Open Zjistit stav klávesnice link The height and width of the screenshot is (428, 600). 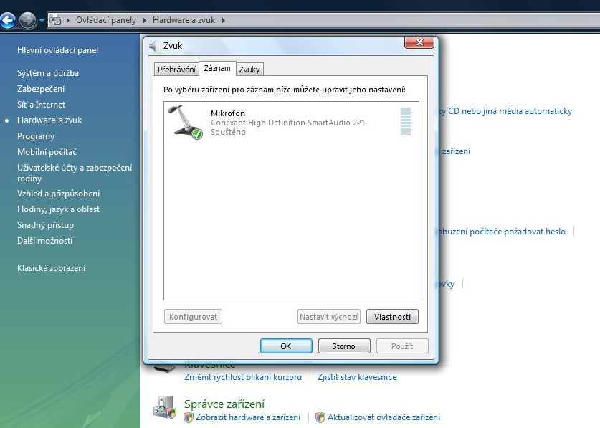click(356, 377)
